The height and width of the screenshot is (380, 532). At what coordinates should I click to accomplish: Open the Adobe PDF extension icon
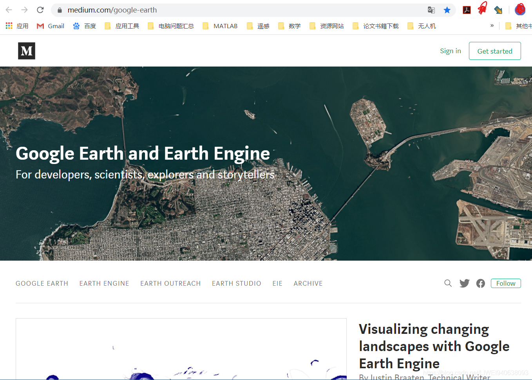click(467, 10)
